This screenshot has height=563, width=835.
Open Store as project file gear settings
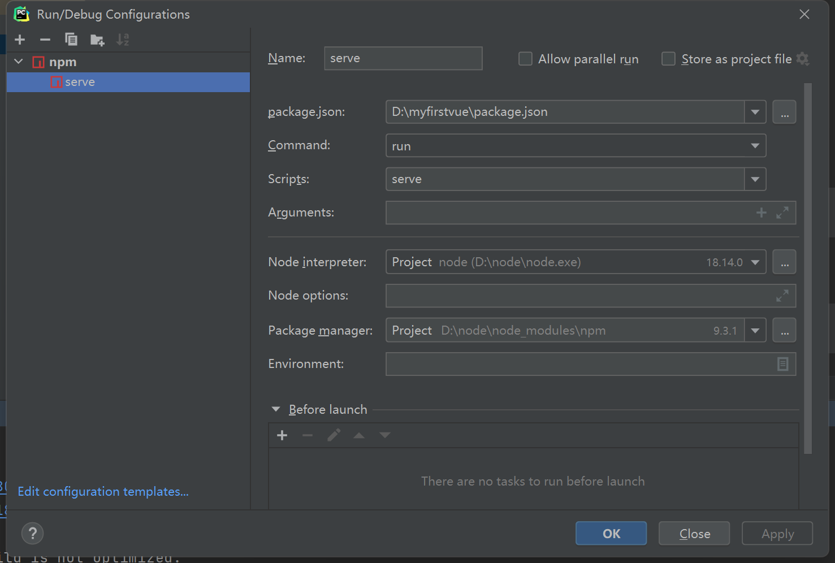pyautogui.click(x=803, y=59)
